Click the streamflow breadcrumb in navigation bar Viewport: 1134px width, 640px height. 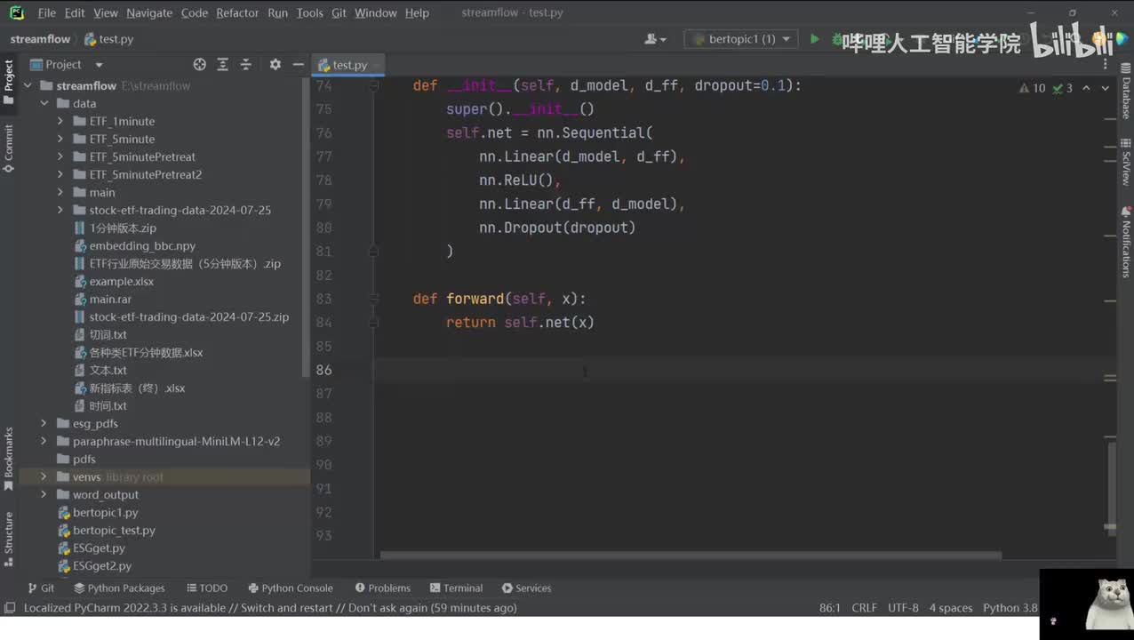point(40,39)
